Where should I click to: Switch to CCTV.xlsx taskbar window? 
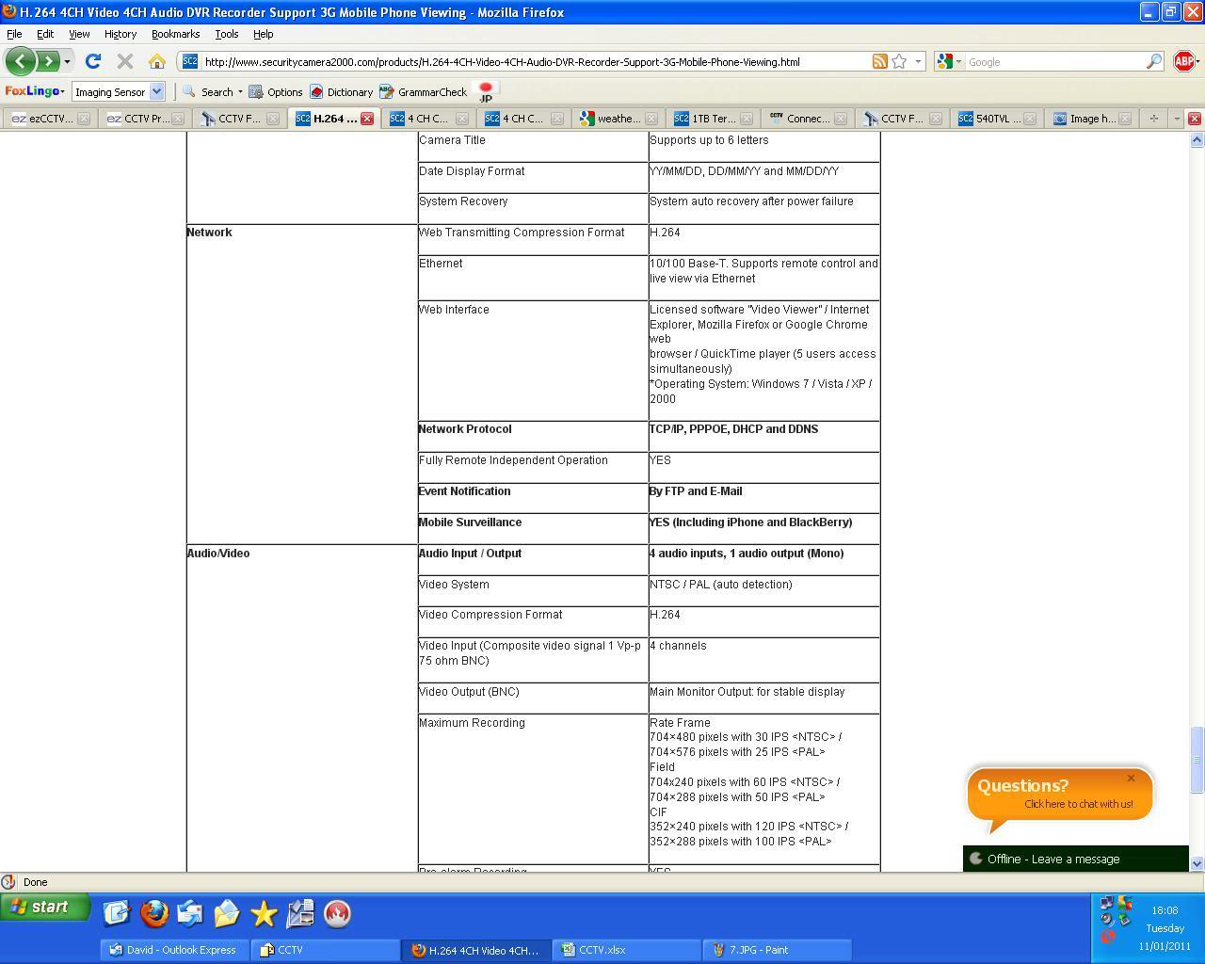pyautogui.click(x=628, y=950)
